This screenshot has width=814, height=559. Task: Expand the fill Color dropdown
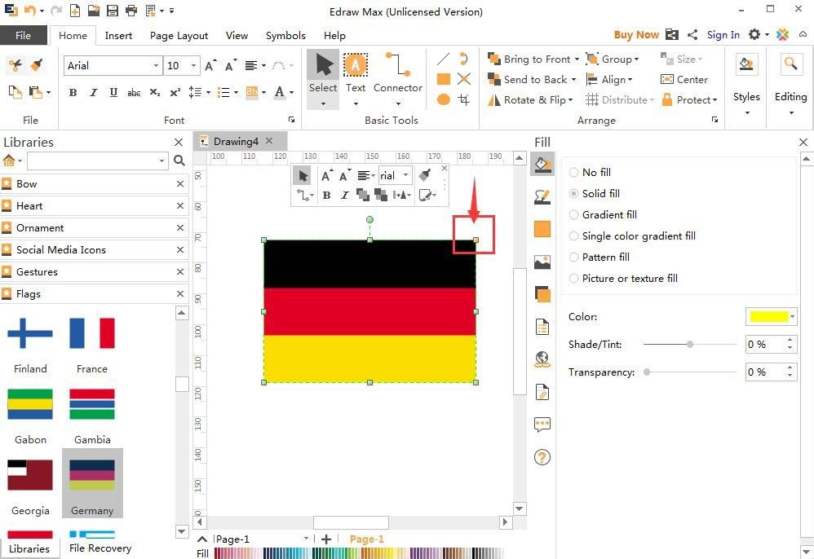click(x=792, y=317)
